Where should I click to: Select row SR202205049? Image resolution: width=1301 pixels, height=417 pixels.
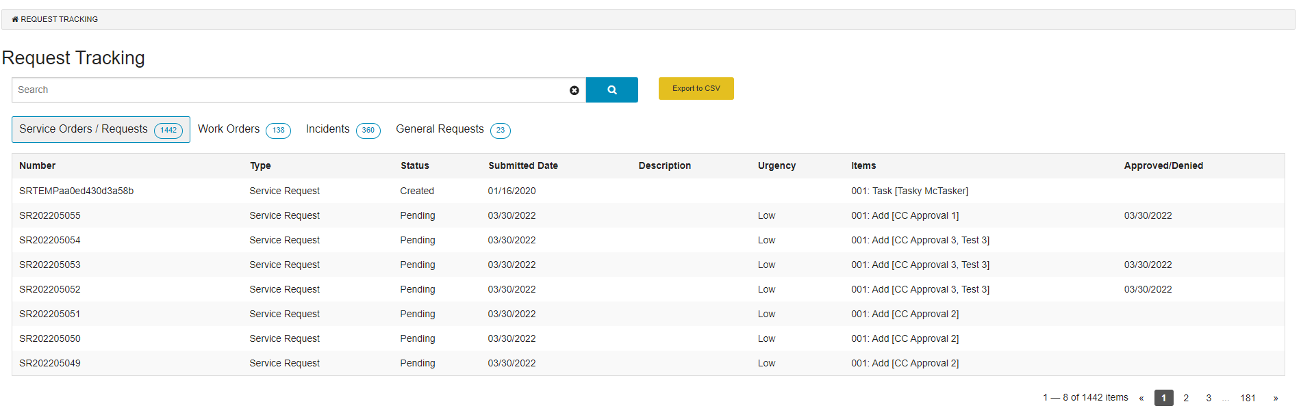pos(50,363)
